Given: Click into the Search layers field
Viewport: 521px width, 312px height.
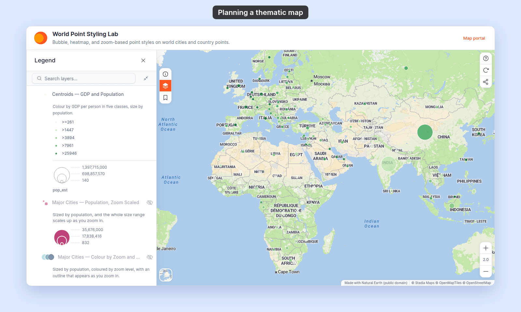Looking at the screenshot, I should click(x=84, y=78).
